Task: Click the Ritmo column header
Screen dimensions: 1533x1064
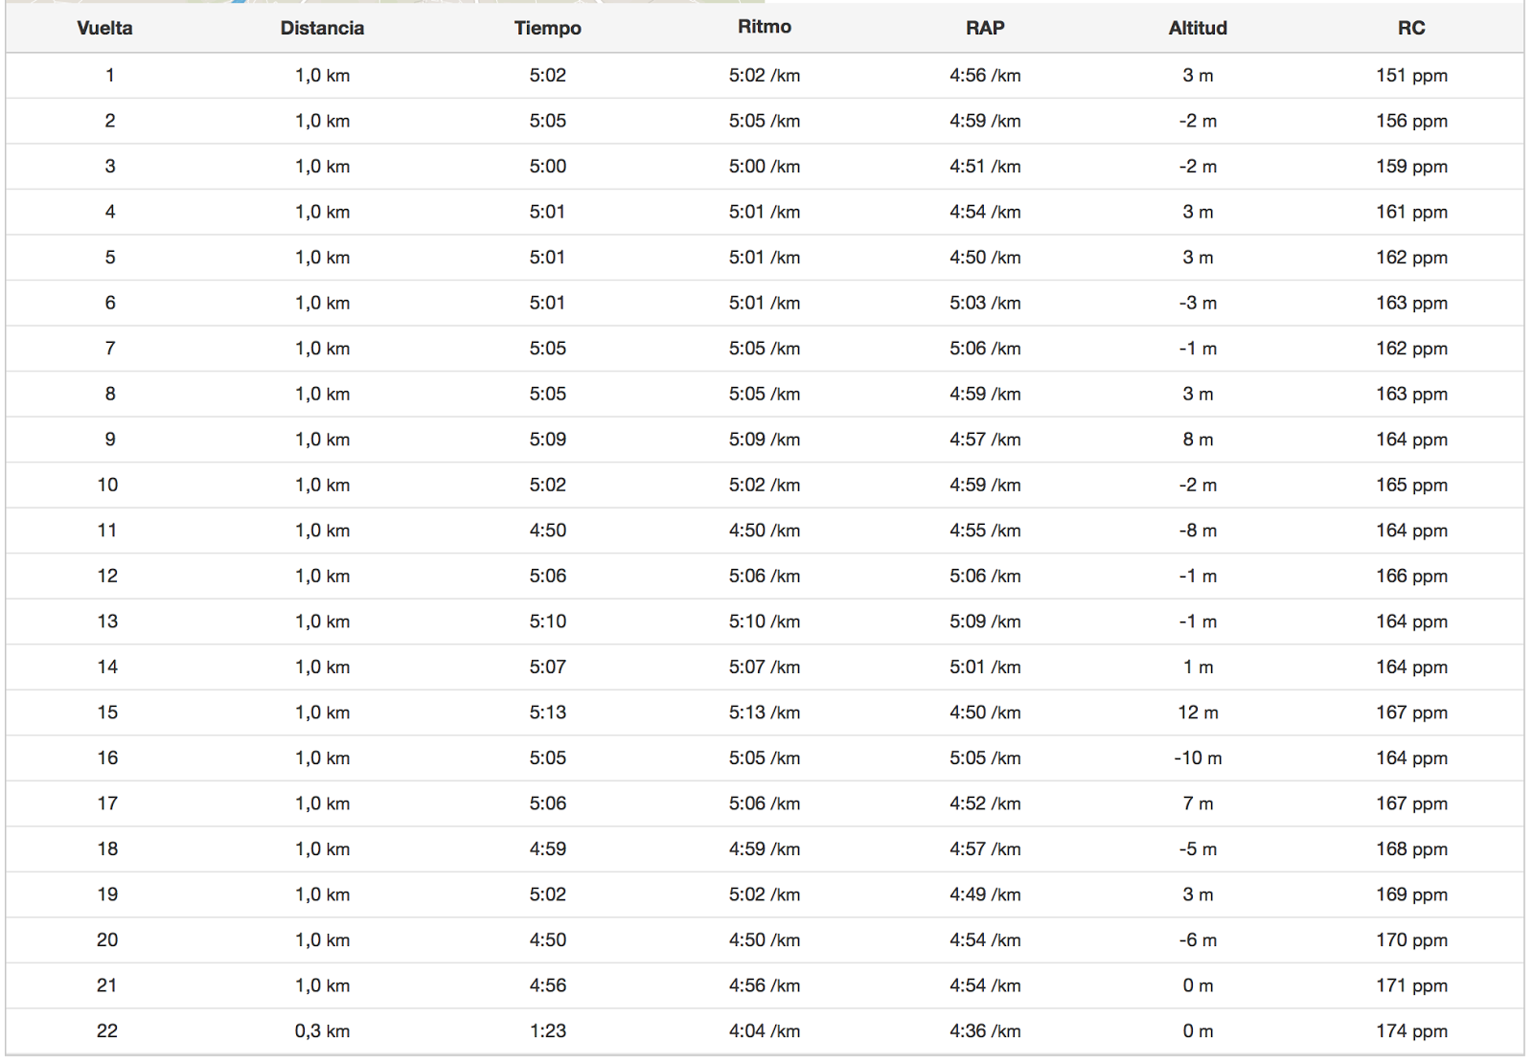Action: [764, 27]
